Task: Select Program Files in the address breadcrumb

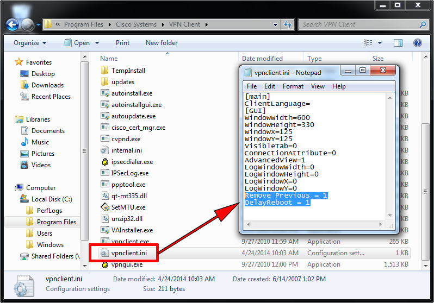Action: click(x=84, y=24)
